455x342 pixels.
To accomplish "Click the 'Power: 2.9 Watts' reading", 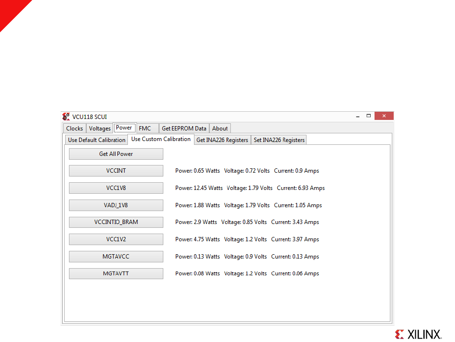I will tap(196, 222).
